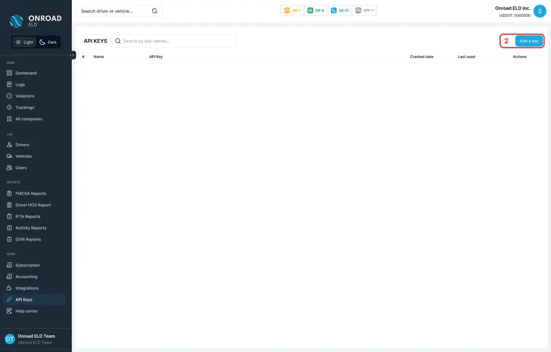This screenshot has width=551, height=352.
Task: Collapse the sidebar with the arrow toggle
Action: pos(72,55)
